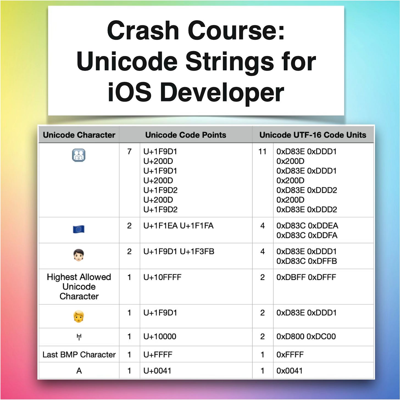This screenshot has width=400, height=400.
Task: Click 'U+10000' code point
Action: coord(160,337)
